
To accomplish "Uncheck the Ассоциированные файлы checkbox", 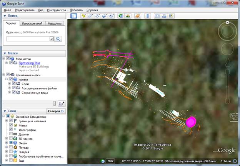I will point(14,88).
